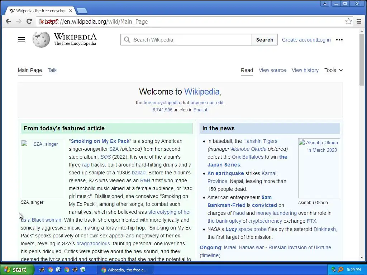Open the Hanshin Tigers link

(x=260, y=141)
